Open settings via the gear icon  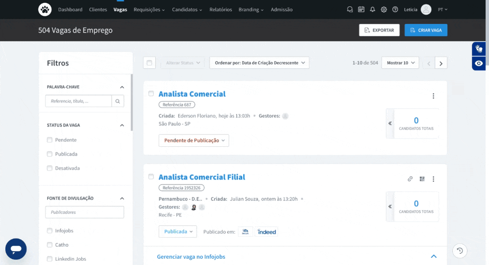384,9
